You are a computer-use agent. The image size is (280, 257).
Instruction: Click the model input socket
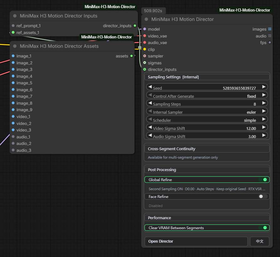click(145, 29)
